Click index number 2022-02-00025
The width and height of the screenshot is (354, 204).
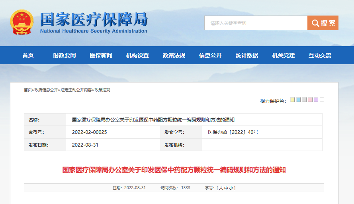pyautogui.click(x=90, y=132)
